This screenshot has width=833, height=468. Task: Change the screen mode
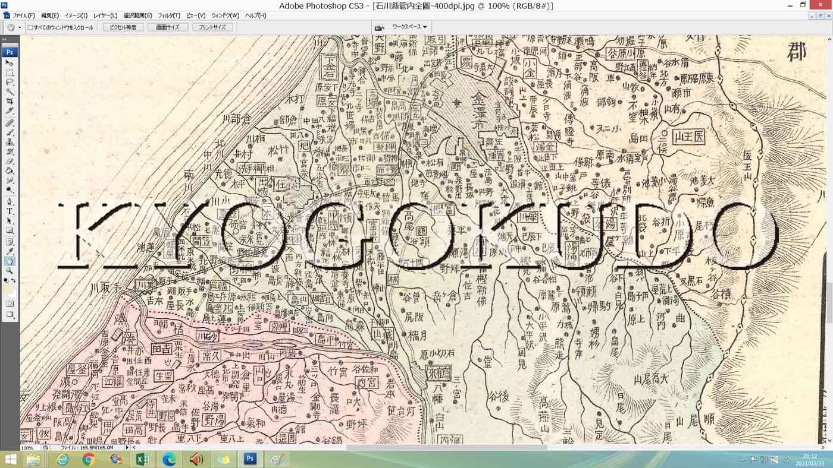pyautogui.click(x=10, y=314)
